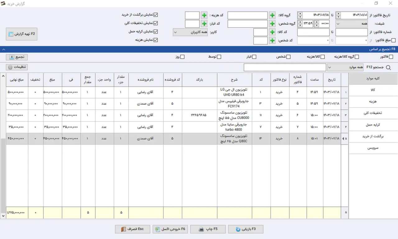Viewport: 398px width, 239px height.
Task: Click the green plus beside کد شخص
Action: pyautogui.click(x=272, y=40)
